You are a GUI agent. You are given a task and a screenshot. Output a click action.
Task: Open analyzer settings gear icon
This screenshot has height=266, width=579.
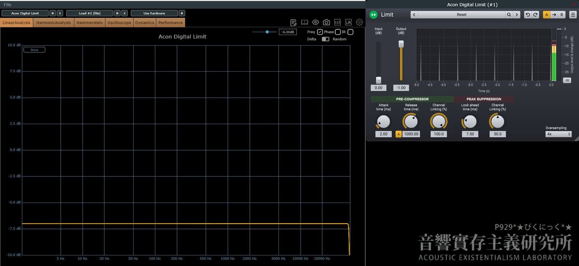click(359, 22)
